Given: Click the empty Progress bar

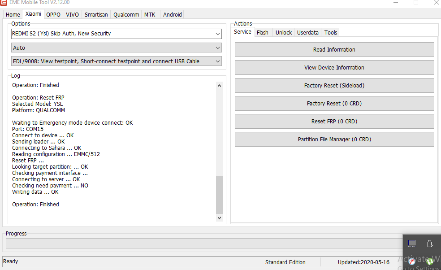Looking at the screenshot, I should [x=204, y=243].
